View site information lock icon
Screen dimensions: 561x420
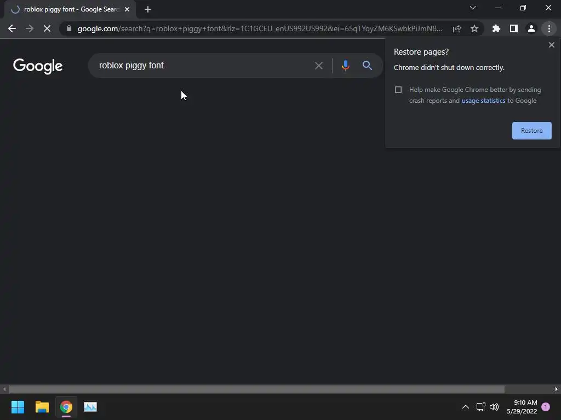click(x=69, y=28)
